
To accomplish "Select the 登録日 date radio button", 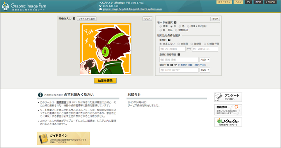I will point(192,44).
